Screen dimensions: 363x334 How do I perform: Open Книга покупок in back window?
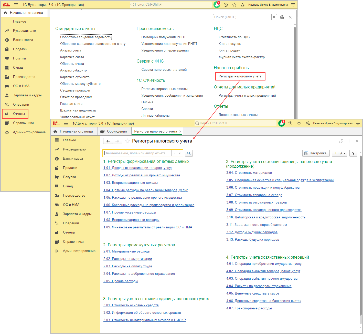(x=230, y=44)
